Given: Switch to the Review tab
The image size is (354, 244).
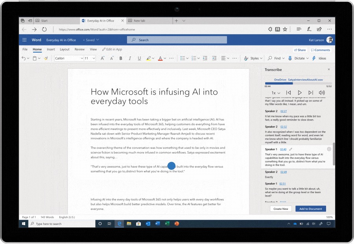Looking at the screenshot, I should tap(79, 49).
